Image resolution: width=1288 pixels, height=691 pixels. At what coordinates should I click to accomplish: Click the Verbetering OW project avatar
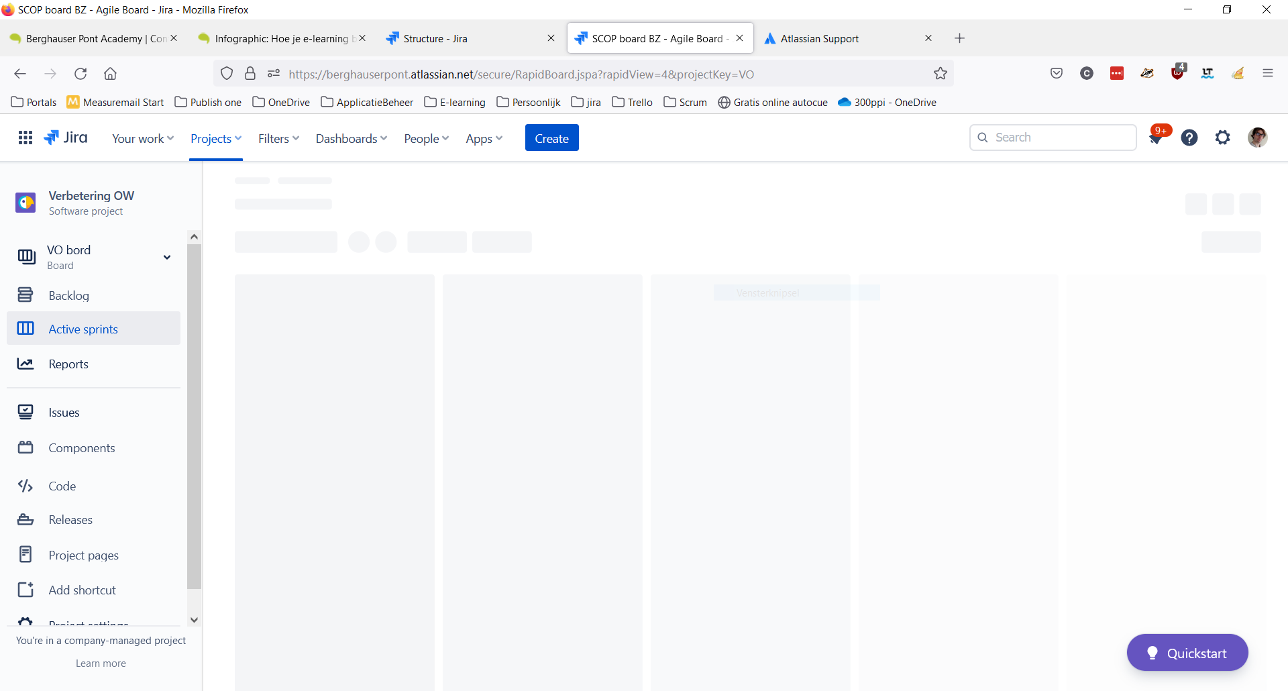tap(25, 203)
